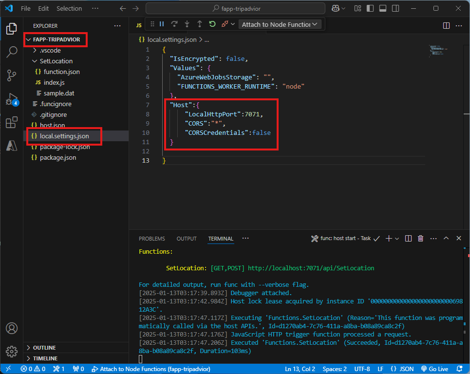Viewport: 470px width, 374px height.
Task: Restart the debug session
Action: pyautogui.click(x=212, y=24)
